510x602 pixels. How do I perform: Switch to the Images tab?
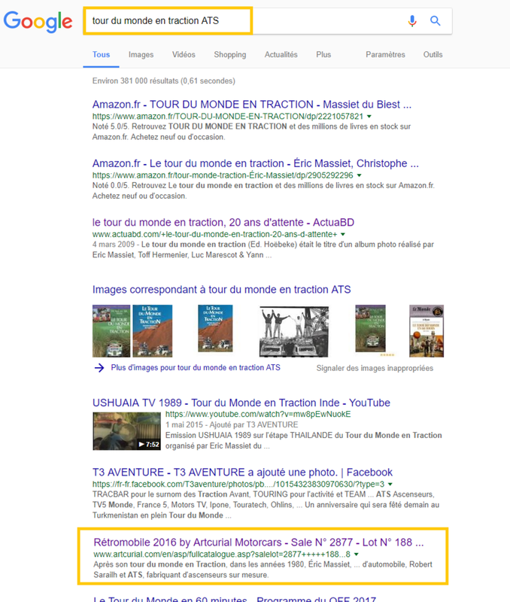coord(141,54)
